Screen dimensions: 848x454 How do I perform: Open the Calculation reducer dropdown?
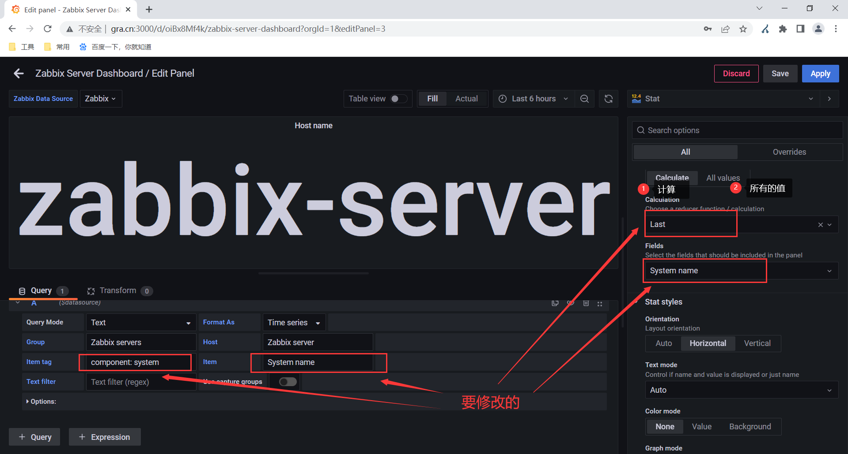tap(742, 225)
